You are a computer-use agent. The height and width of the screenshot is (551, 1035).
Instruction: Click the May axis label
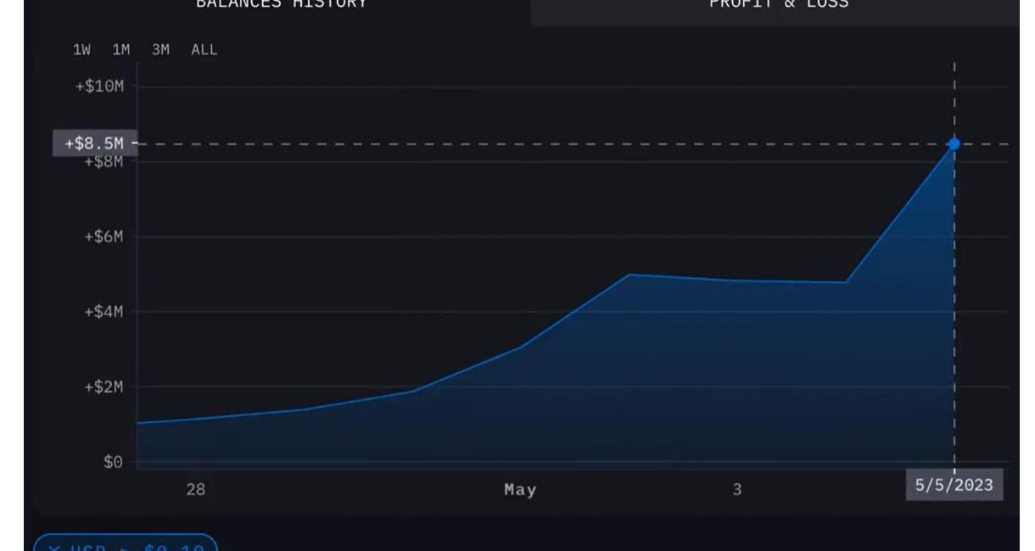pos(520,490)
